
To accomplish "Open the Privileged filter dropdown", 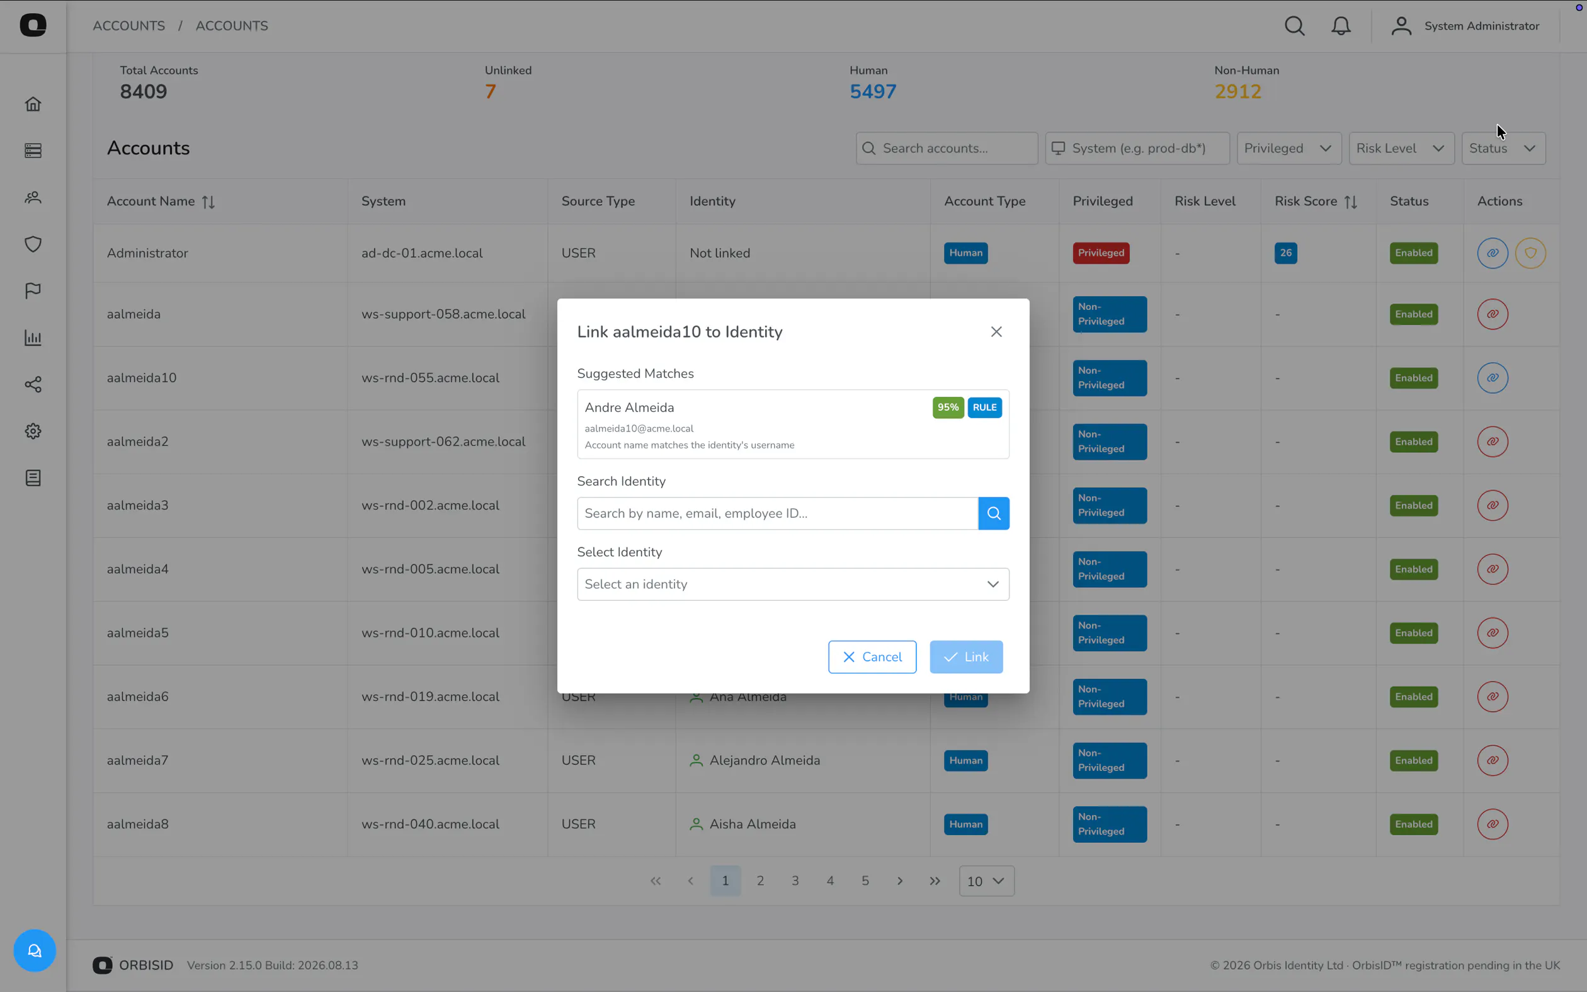I will (x=1288, y=148).
